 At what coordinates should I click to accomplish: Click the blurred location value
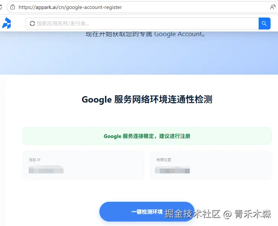coord(172,170)
